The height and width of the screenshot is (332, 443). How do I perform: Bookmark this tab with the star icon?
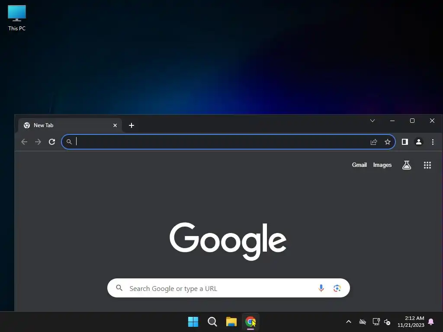(x=388, y=142)
